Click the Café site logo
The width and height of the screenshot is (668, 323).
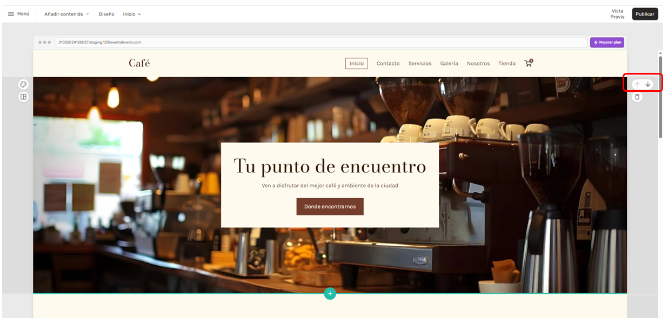pos(139,63)
